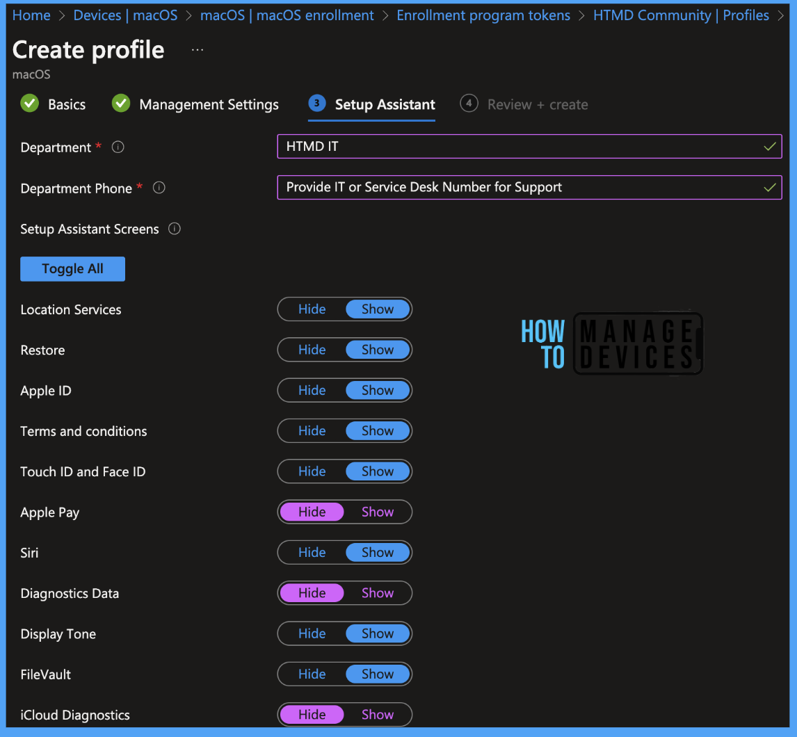The image size is (797, 737).
Task: Set Apple Pay to Show
Action: [378, 512]
